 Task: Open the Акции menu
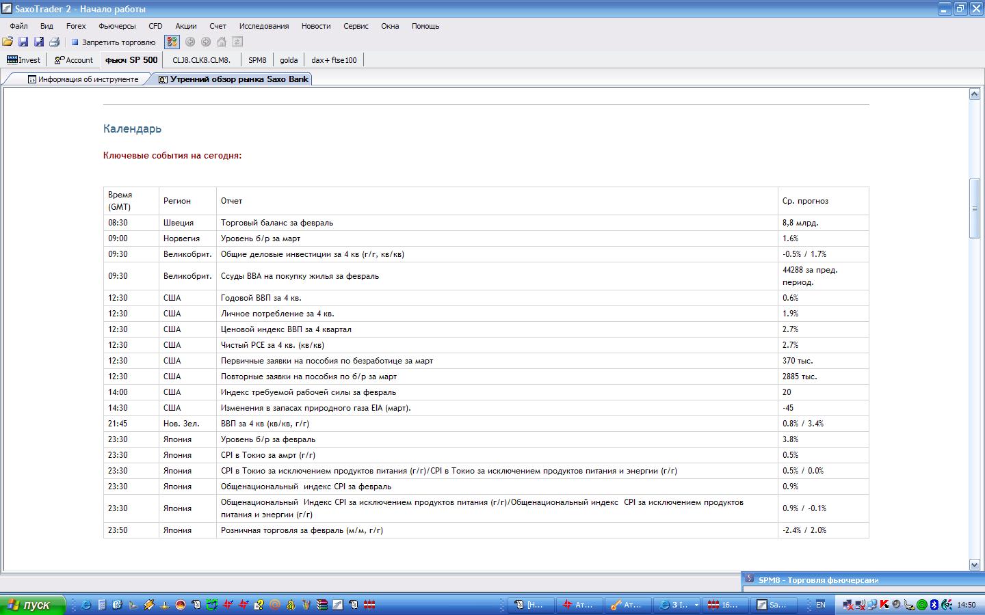point(186,26)
